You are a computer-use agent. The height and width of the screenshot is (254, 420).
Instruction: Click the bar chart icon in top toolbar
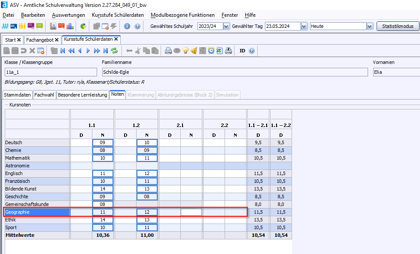70,26
